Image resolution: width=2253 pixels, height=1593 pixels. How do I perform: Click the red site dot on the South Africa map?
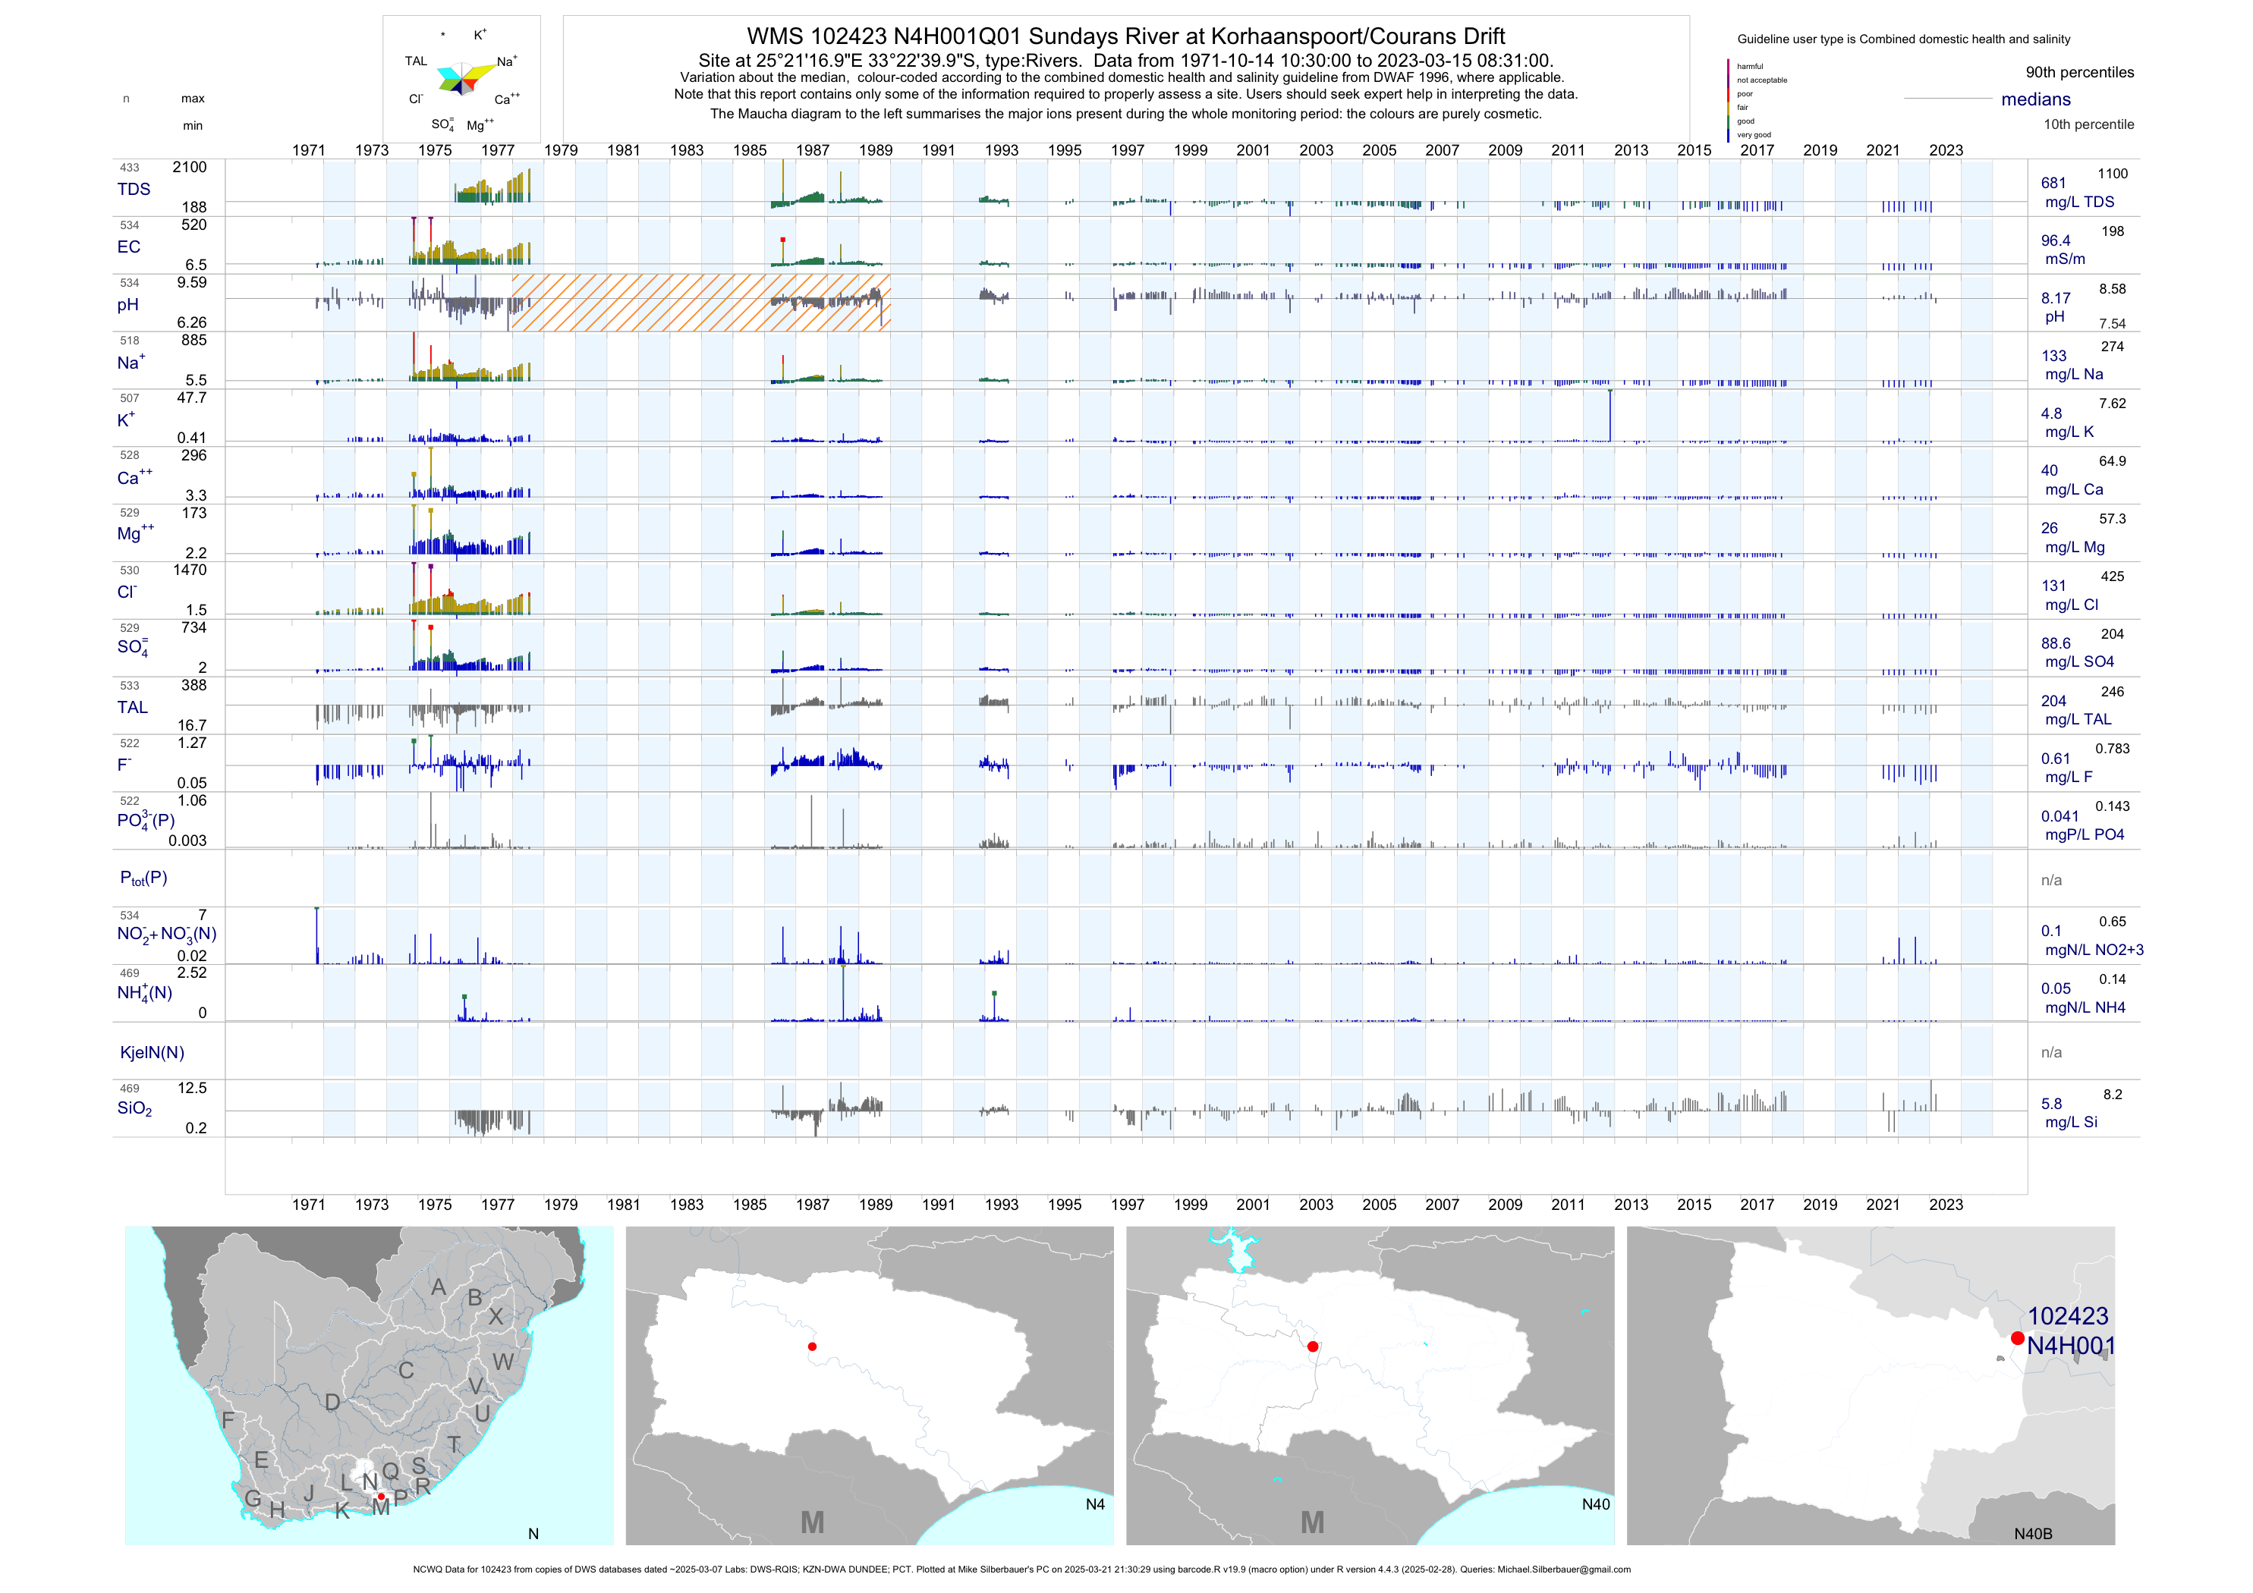pos(381,1497)
